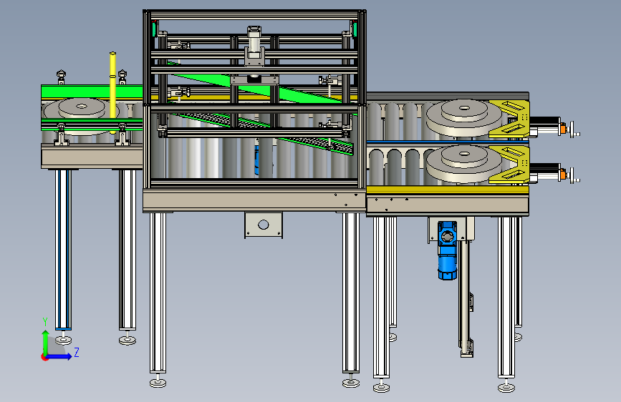The image size is (621, 402).
Task: Click the red origin point of the axis triad
Action: click(x=44, y=357)
